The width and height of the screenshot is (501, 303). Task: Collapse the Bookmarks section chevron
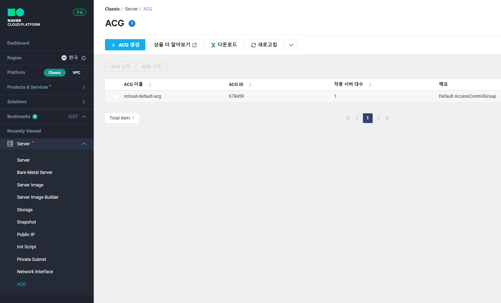pos(84,117)
